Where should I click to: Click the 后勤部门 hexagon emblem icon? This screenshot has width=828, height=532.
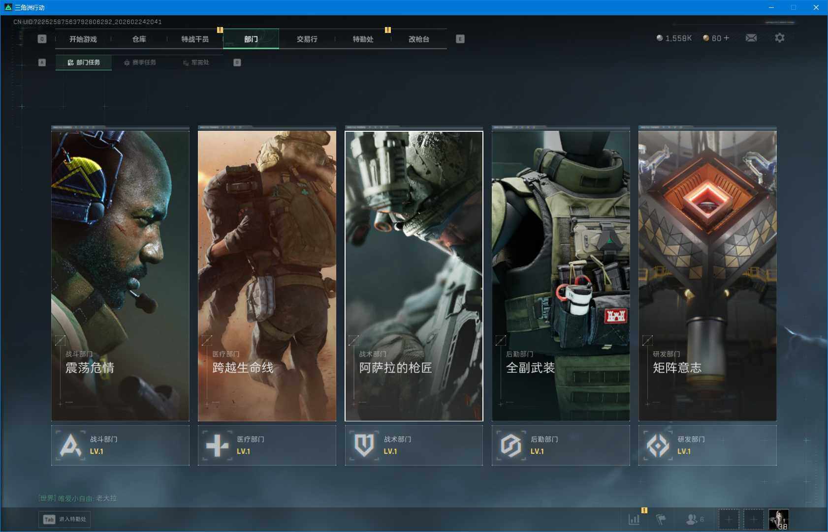510,445
